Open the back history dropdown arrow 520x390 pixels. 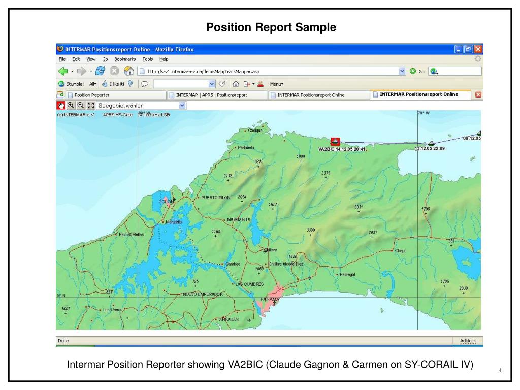click(72, 71)
